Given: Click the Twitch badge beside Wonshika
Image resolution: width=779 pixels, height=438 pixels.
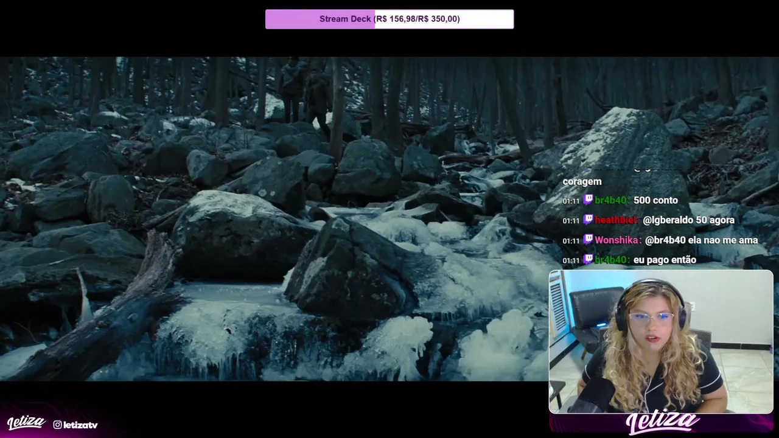Looking at the screenshot, I should (x=588, y=240).
